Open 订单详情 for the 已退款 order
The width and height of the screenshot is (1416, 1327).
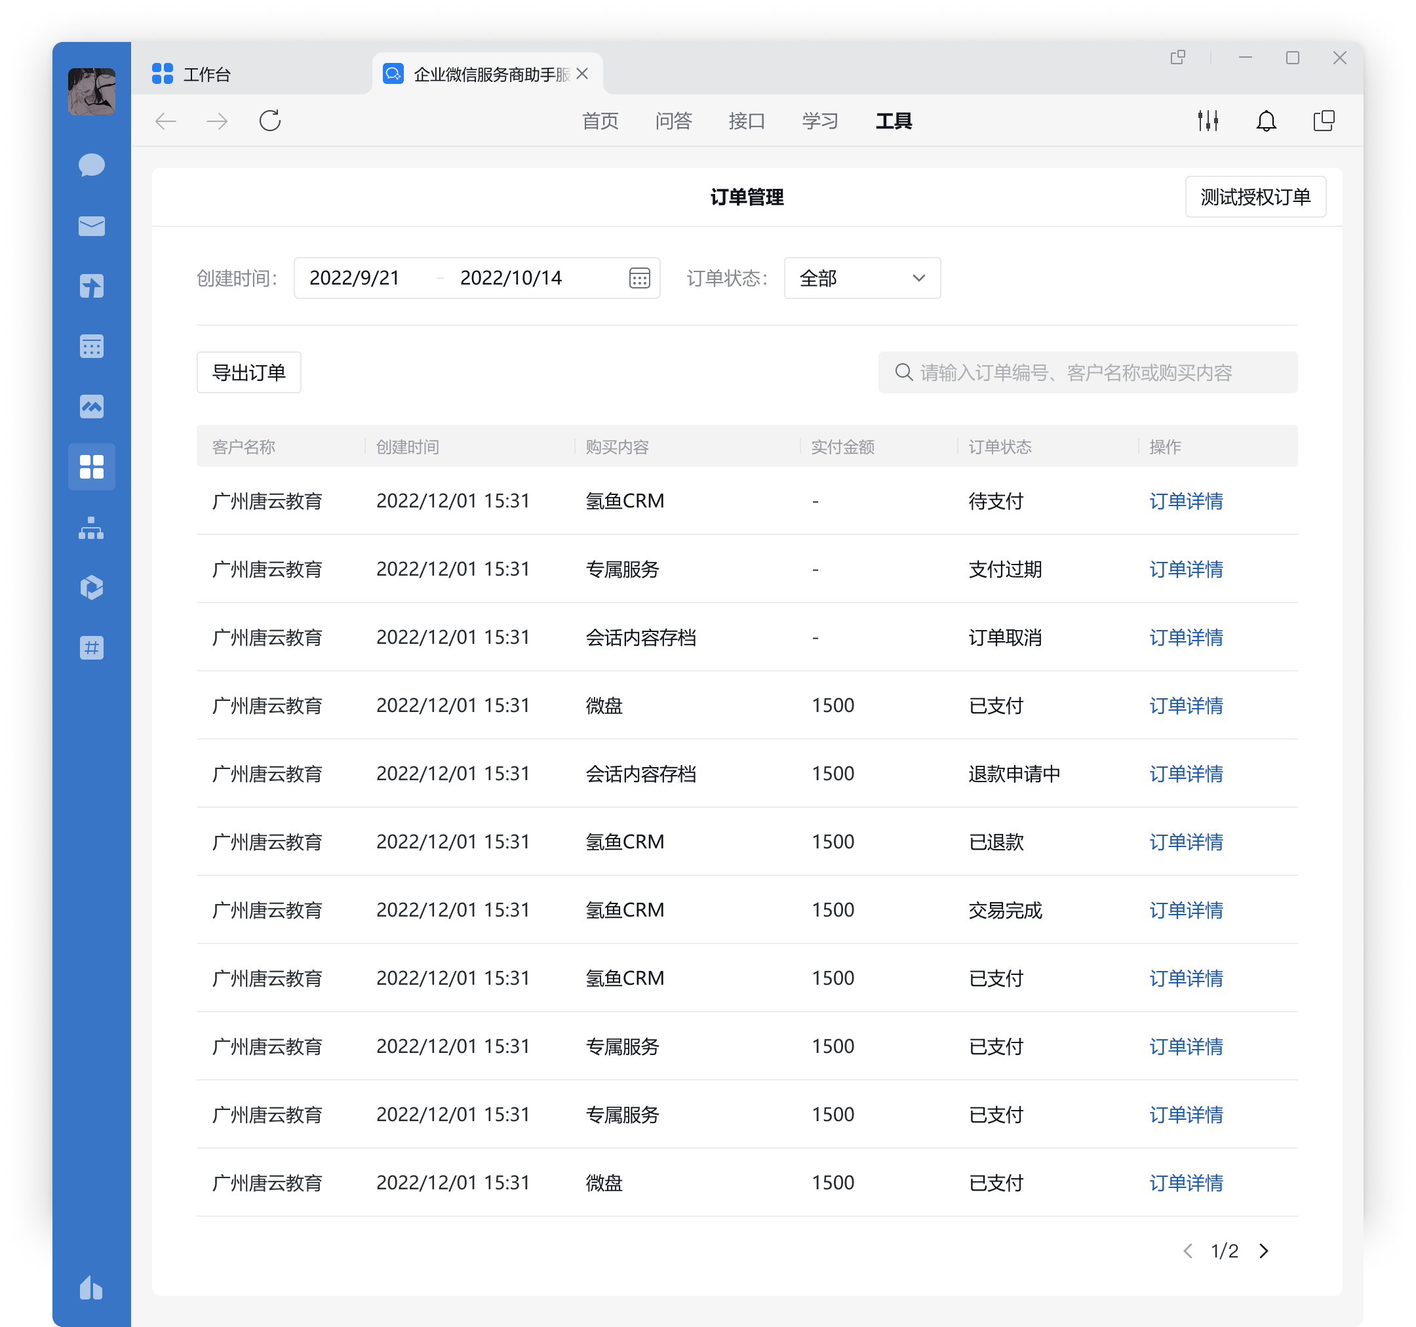tap(1186, 842)
